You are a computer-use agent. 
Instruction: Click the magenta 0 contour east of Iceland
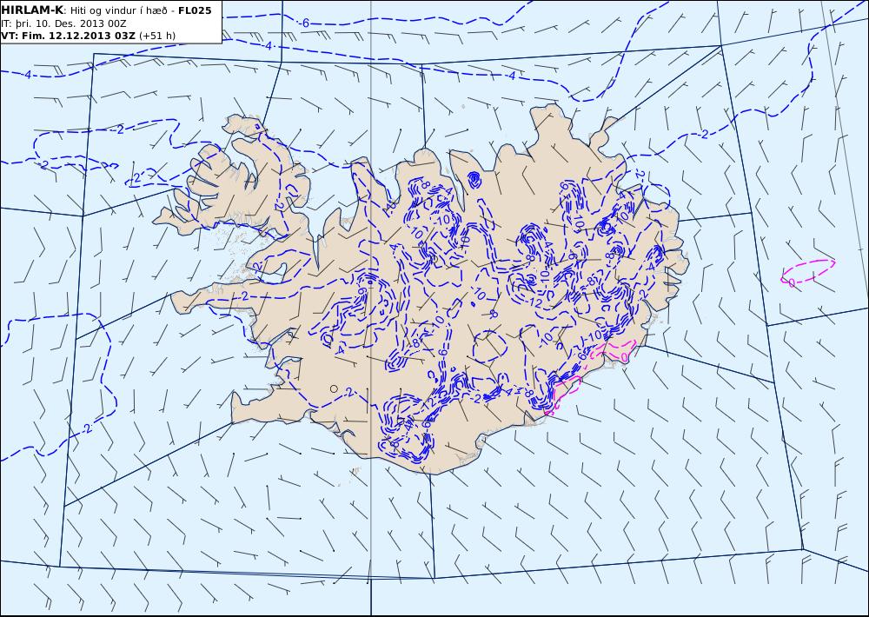point(808,272)
